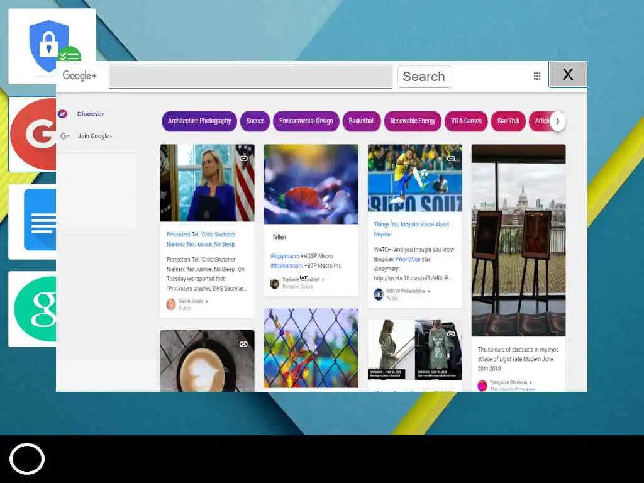
Task: Open the Google apps grid icon
Action: point(537,76)
